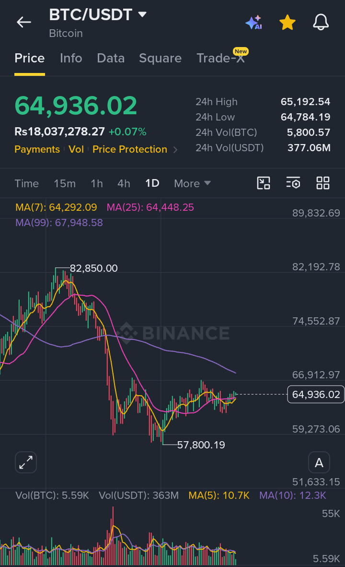Click the MA(25) 64,448.25 indicator label
This screenshot has height=567, width=345.
150,207
